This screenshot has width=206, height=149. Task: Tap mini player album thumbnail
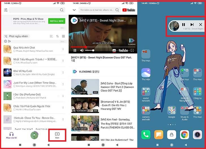pos(174,26)
